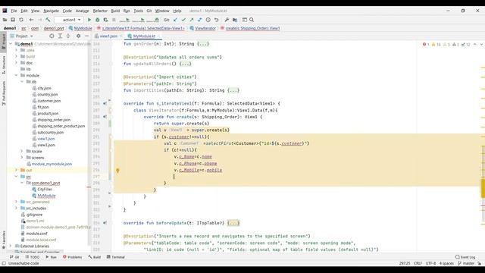Collapse all nodes in Project panel

(x=68, y=36)
